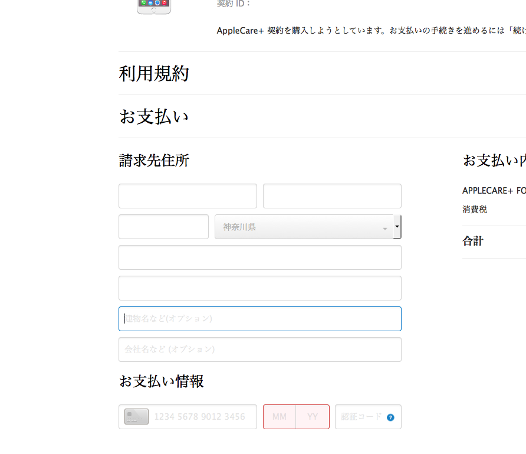Screen dimensions: 526x454
Task: Open the 利用規約 section heading
Action: tap(154, 74)
